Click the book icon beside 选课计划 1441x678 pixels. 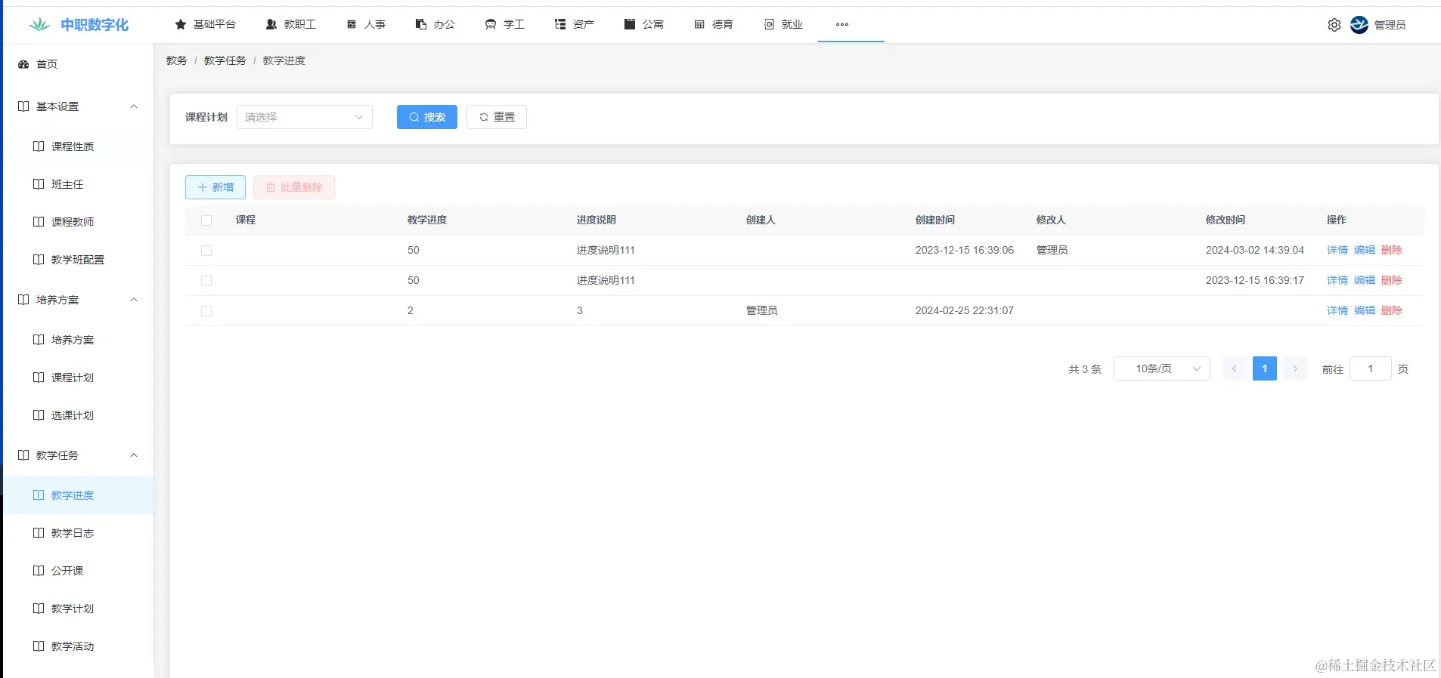point(39,415)
